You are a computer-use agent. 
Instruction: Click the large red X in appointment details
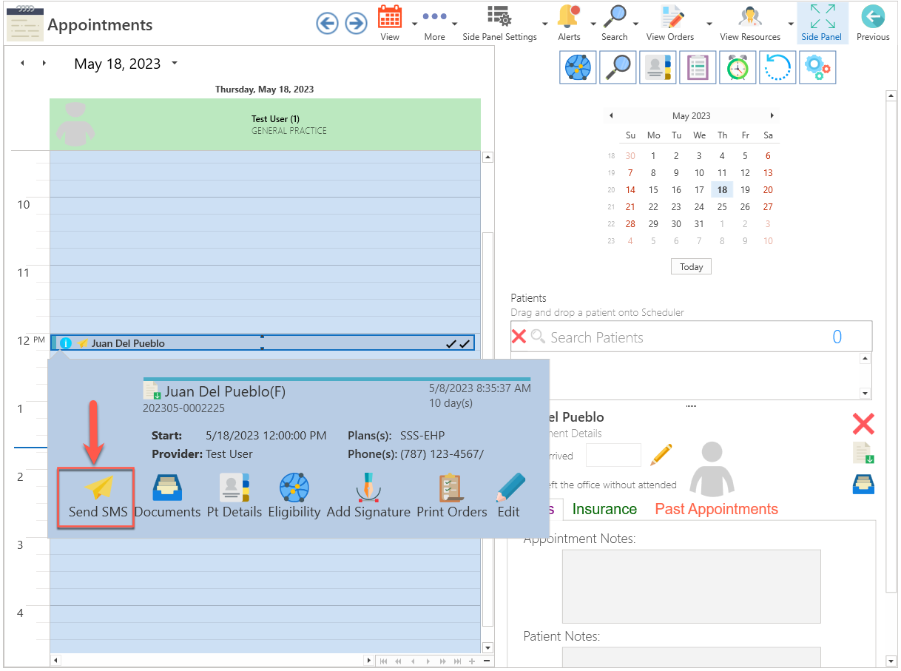click(x=863, y=424)
